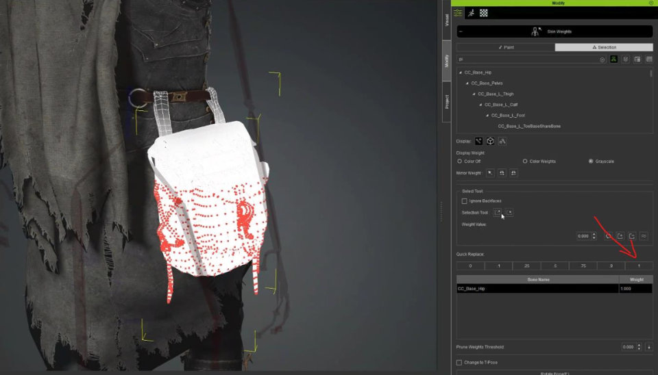Image resolution: width=658 pixels, height=375 pixels.
Task: Select the Color Weights radio button
Action: point(525,161)
